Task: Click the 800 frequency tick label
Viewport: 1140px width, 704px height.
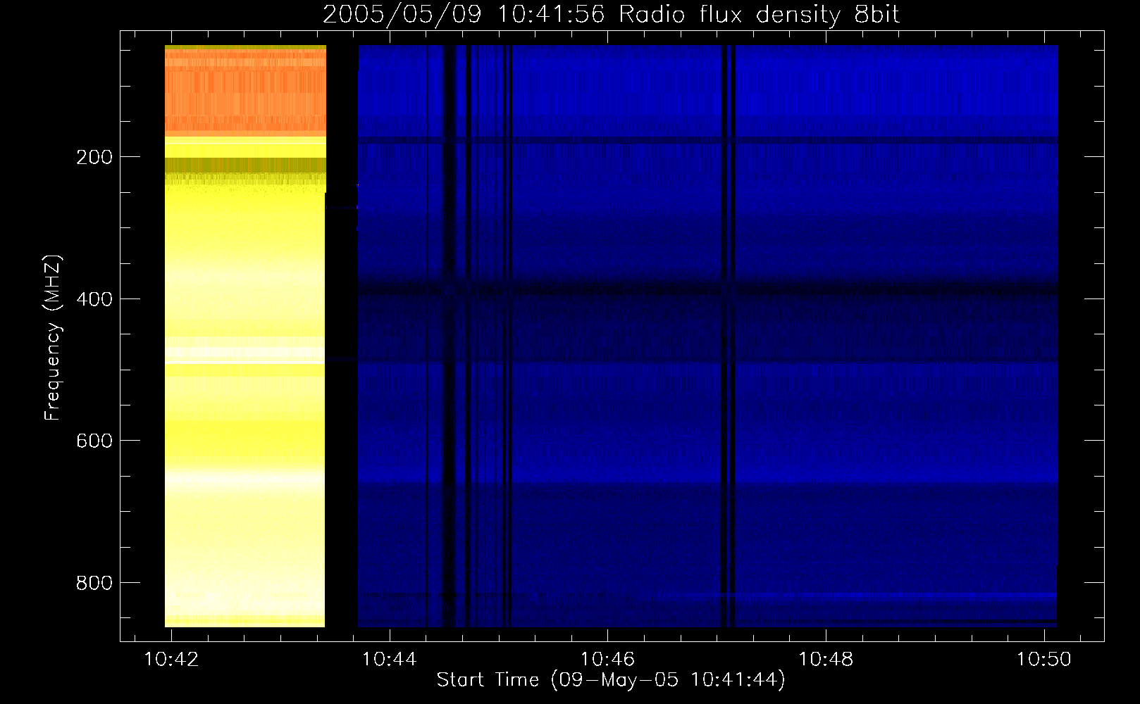Action: (94, 582)
